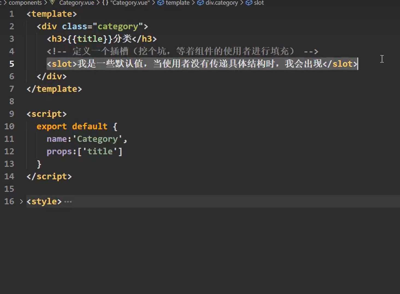
Task: Click the {{title}} interpolation on line 3
Action: [x=90, y=39]
